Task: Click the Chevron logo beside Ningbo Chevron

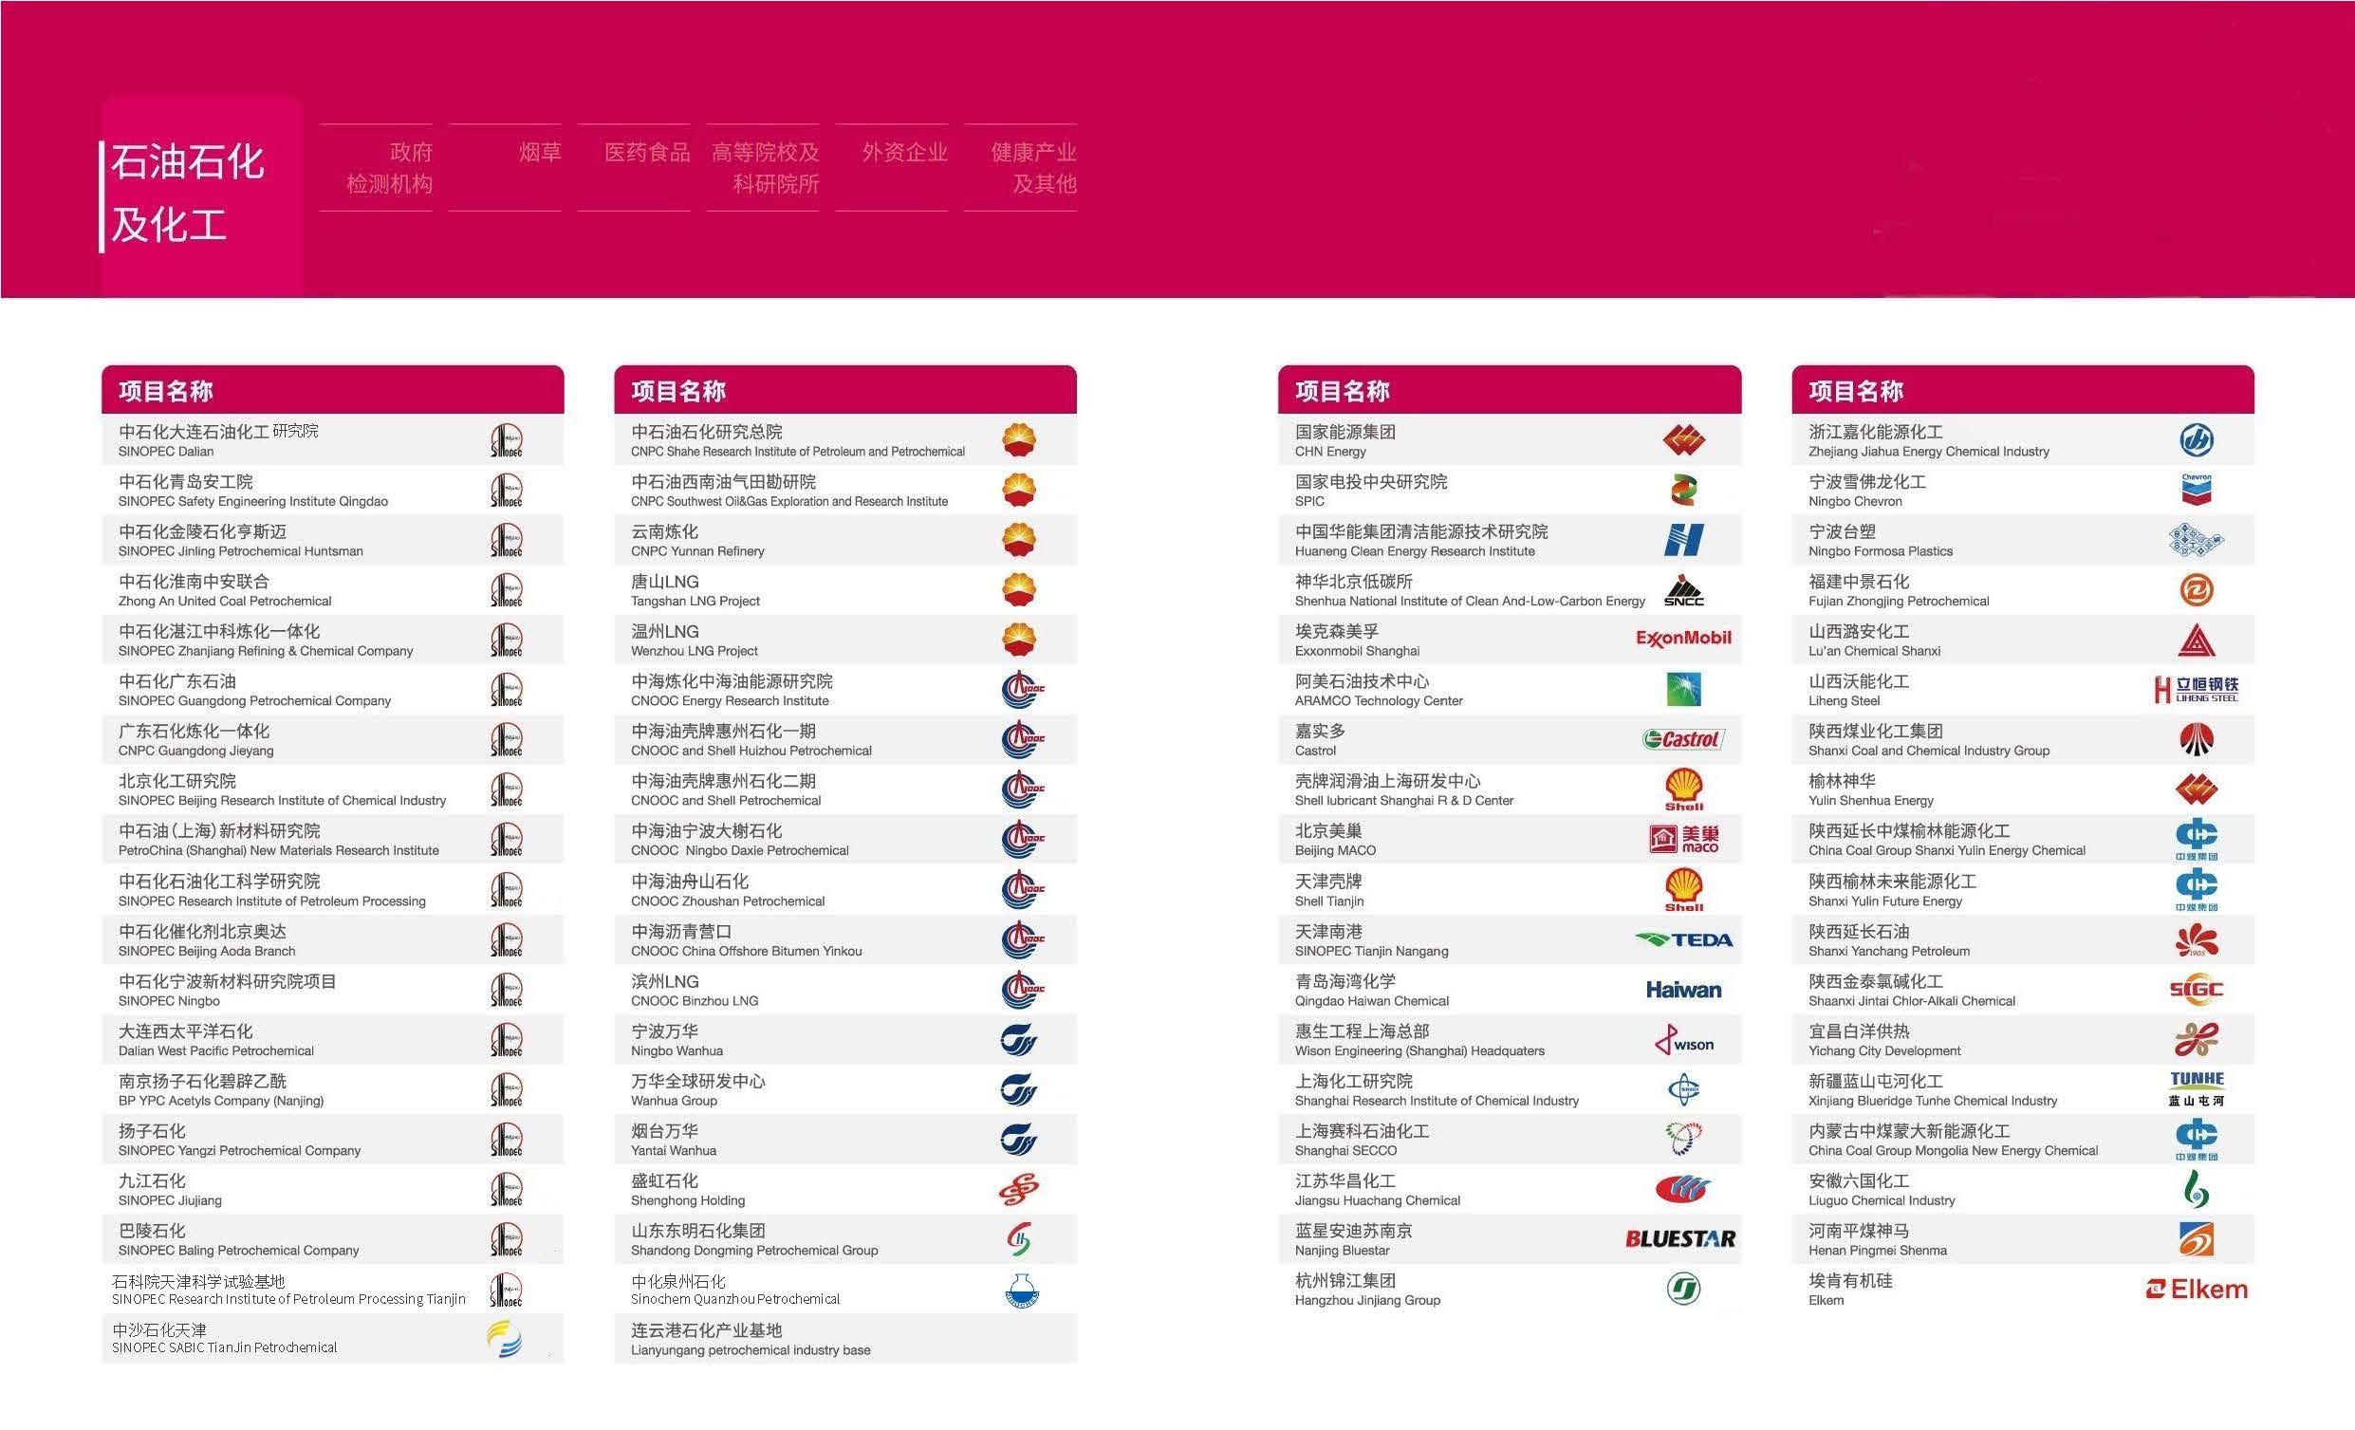Action: point(2197,490)
